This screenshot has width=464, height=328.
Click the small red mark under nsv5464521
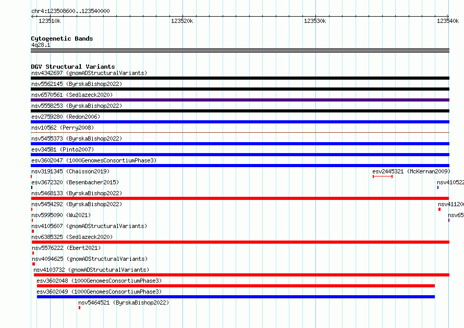coord(79,308)
